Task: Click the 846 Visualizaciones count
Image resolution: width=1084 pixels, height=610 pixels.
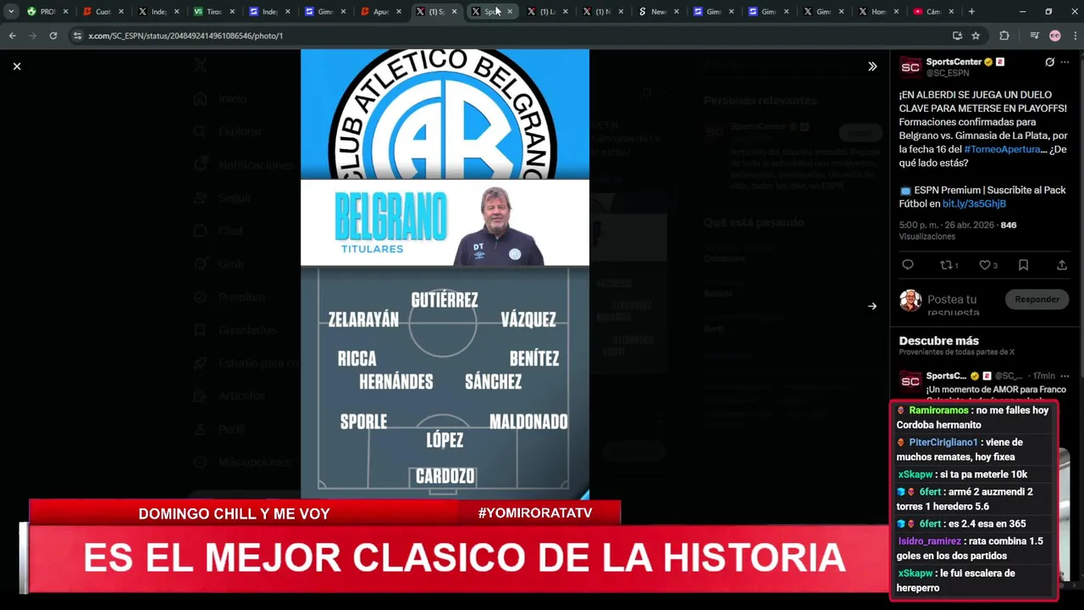Action: point(957,230)
